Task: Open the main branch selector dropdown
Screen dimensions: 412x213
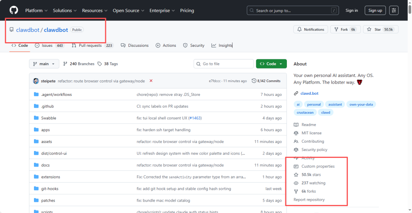Action: tap(44, 64)
